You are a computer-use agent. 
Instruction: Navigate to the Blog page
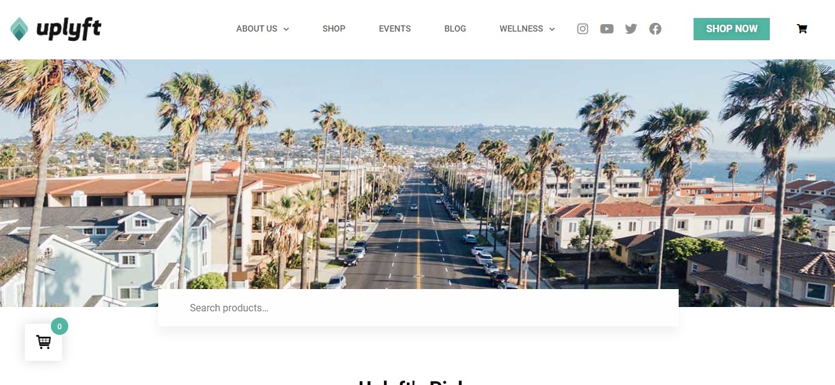click(x=455, y=28)
